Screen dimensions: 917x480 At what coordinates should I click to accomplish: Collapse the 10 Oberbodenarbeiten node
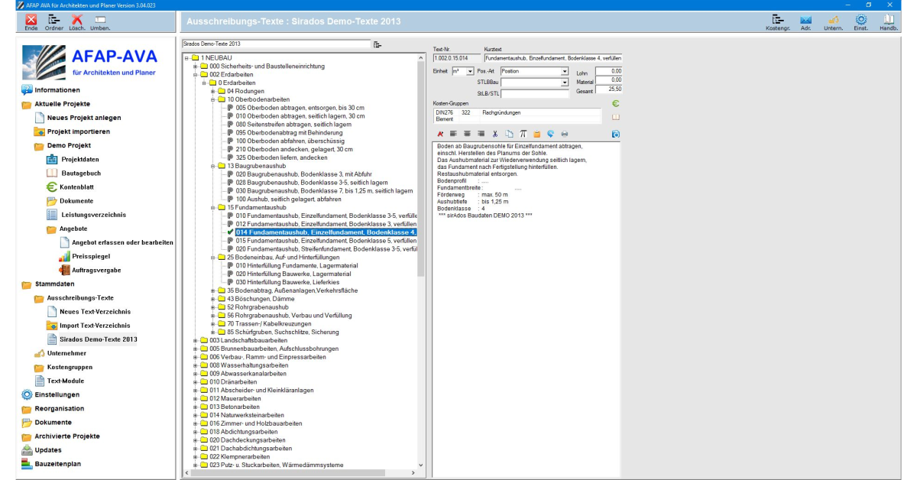pos(212,99)
